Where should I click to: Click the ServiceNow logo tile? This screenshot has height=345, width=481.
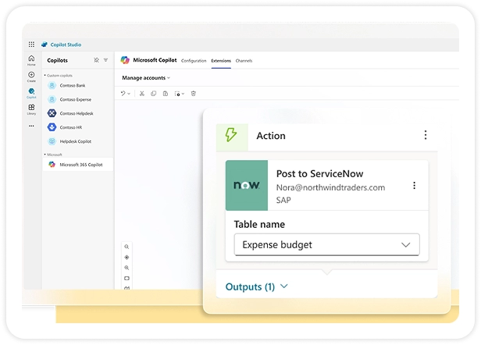pos(247,185)
